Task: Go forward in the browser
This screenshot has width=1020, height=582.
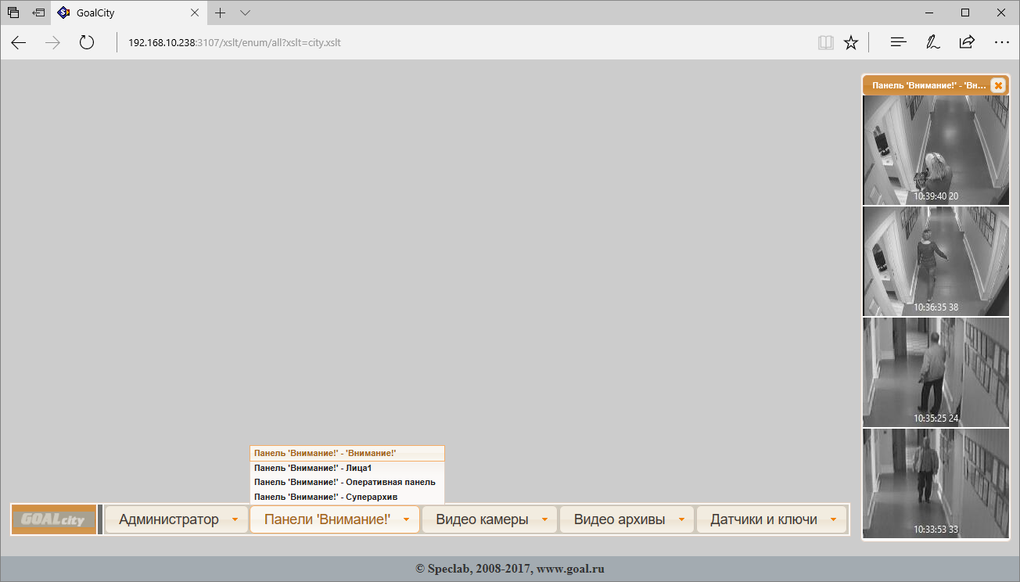Action: (52, 42)
